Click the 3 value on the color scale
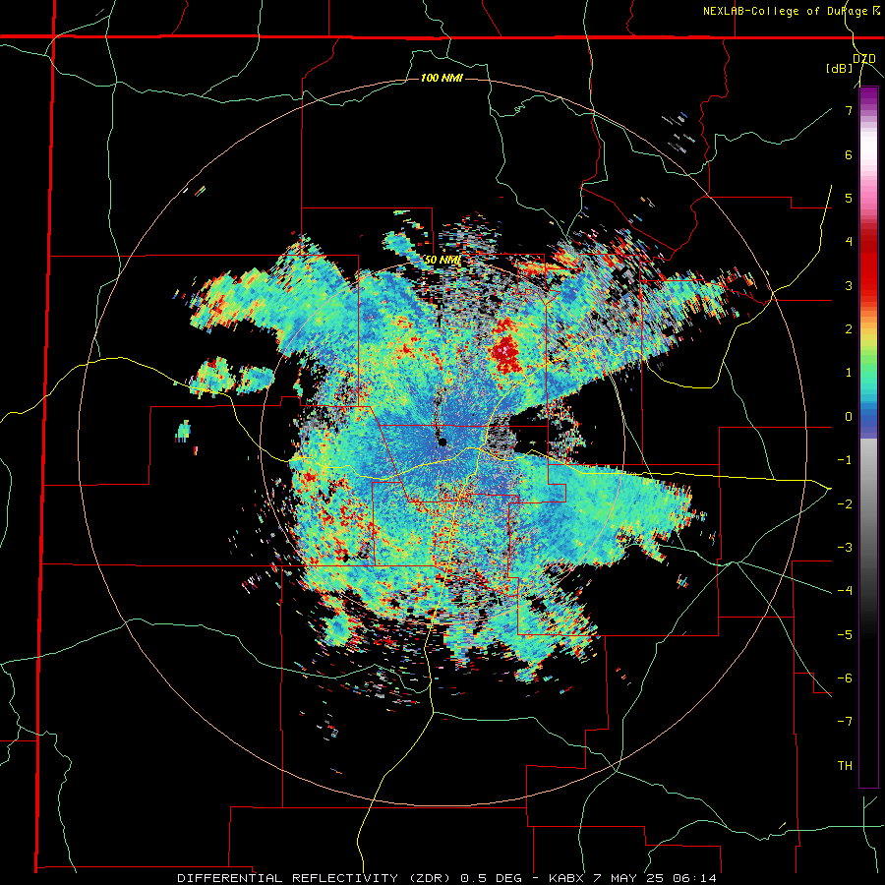Viewport: 885px width, 885px height. click(849, 285)
